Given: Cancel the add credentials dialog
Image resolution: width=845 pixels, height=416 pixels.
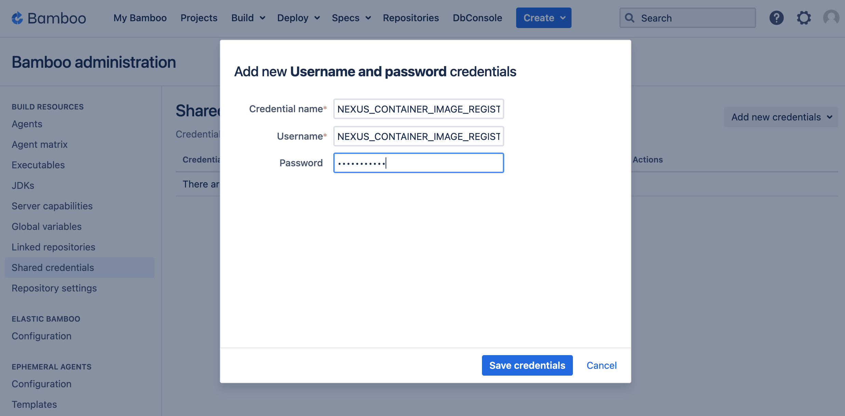Looking at the screenshot, I should (602, 365).
